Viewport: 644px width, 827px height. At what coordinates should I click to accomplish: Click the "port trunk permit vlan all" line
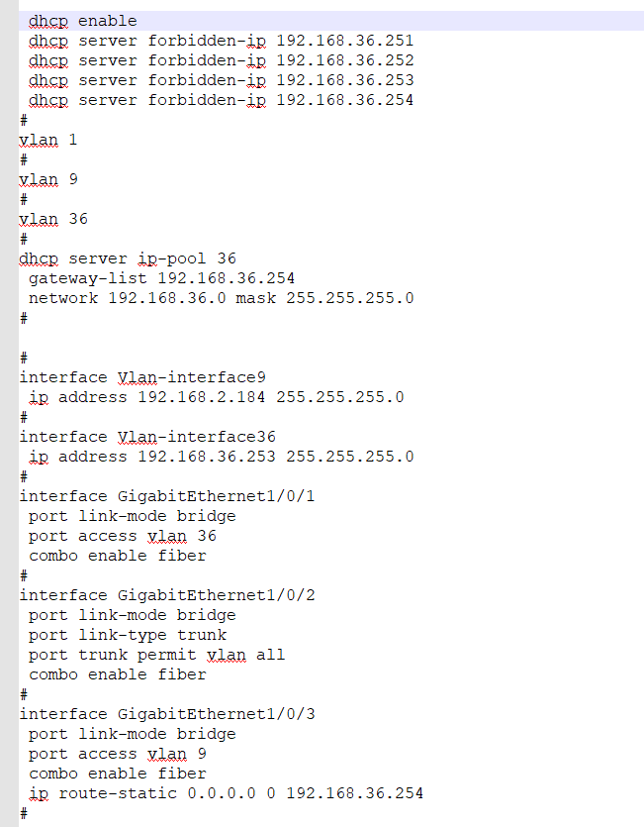(156, 655)
